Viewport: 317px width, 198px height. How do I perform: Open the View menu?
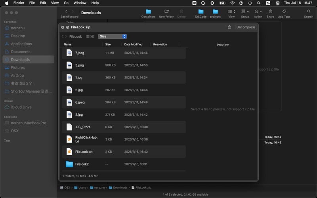coord(55,3)
